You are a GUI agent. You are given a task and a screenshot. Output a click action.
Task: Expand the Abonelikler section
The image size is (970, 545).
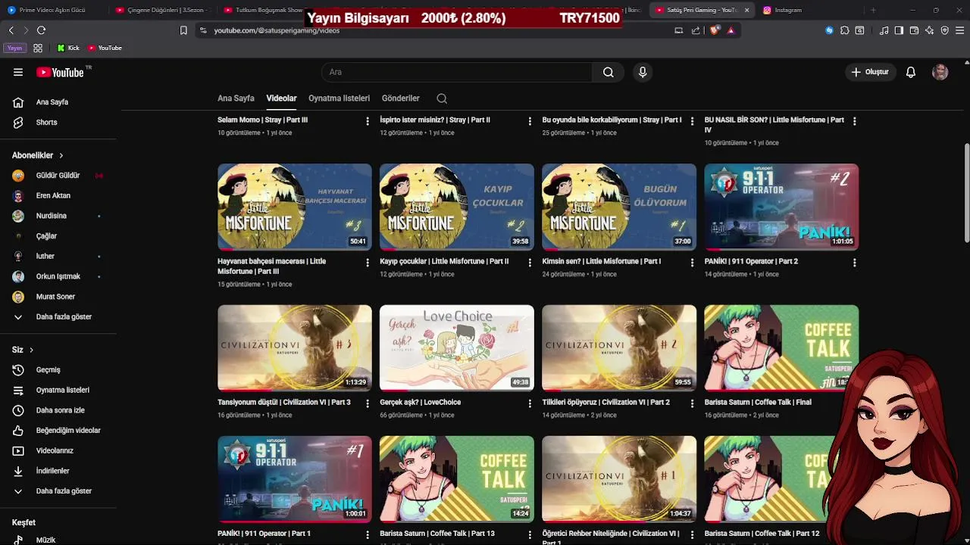click(38, 155)
